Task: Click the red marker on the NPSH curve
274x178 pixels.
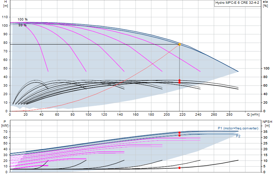Action: tap(179, 168)
